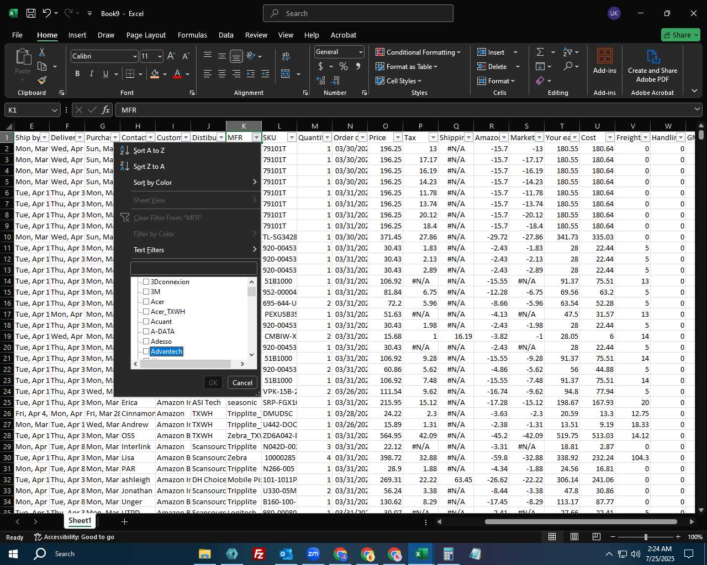
Task: Click the Cut scissors icon
Action: [x=42, y=52]
